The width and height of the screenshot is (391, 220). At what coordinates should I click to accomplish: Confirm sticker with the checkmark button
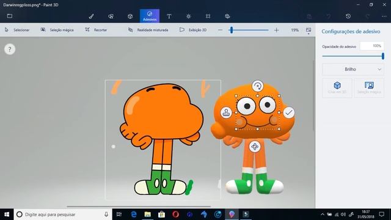pyautogui.click(x=289, y=112)
